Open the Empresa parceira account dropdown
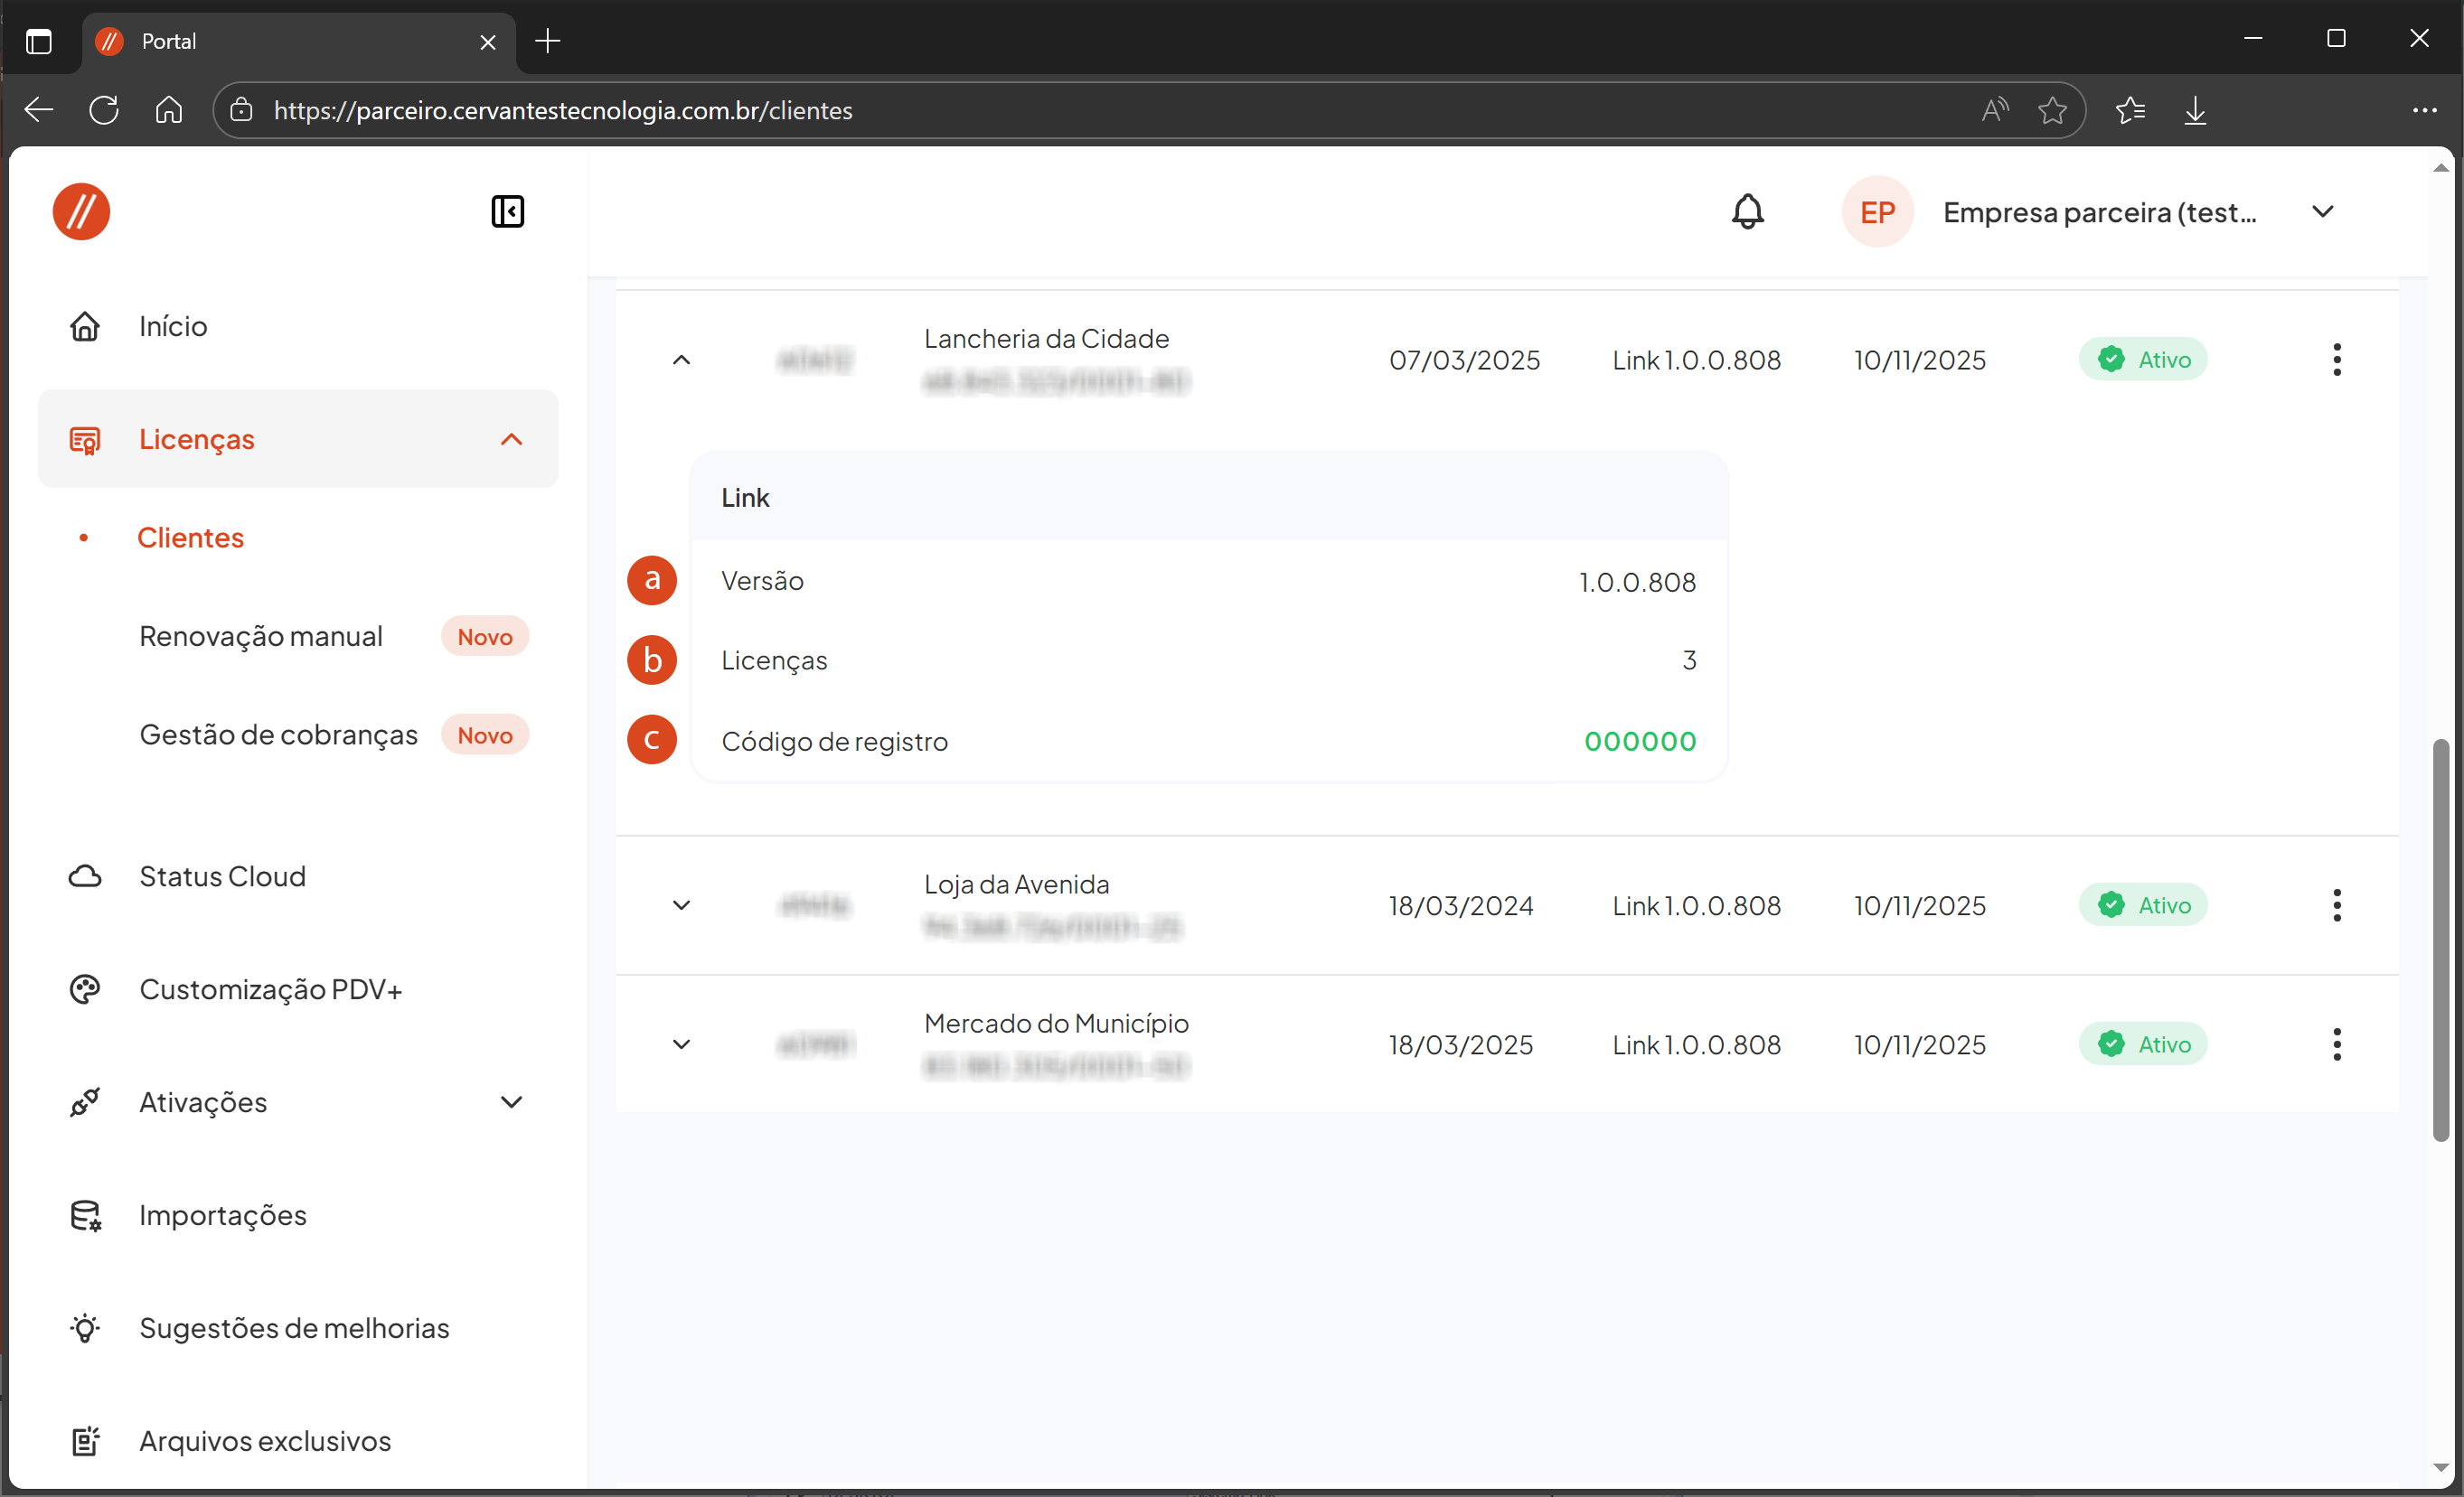 pyautogui.click(x=2322, y=212)
